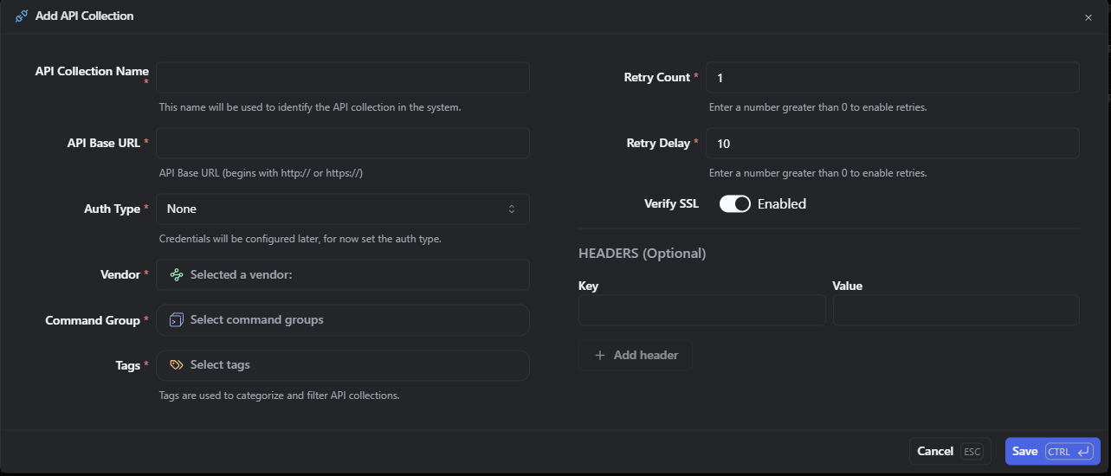Click the vendor network icon

click(177, 274)
